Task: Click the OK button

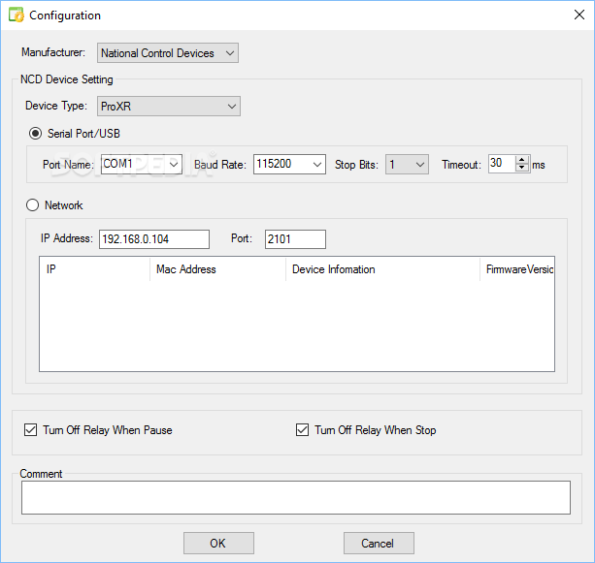Action: coord(218,543)
